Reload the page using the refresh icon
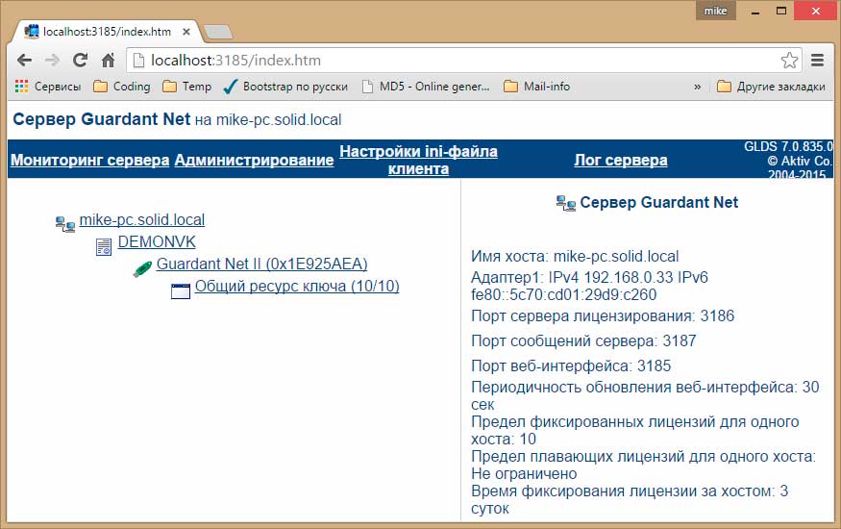Image resolution: width=841 pixels, height=529 pixels. coord(81,61)
